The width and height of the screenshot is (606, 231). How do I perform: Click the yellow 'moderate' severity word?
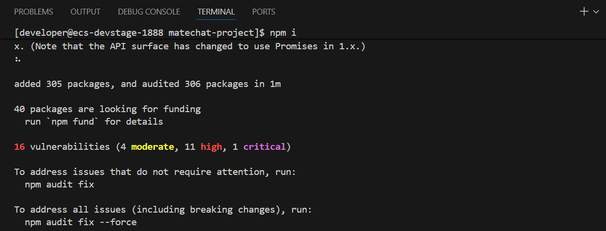pos(152,146)
